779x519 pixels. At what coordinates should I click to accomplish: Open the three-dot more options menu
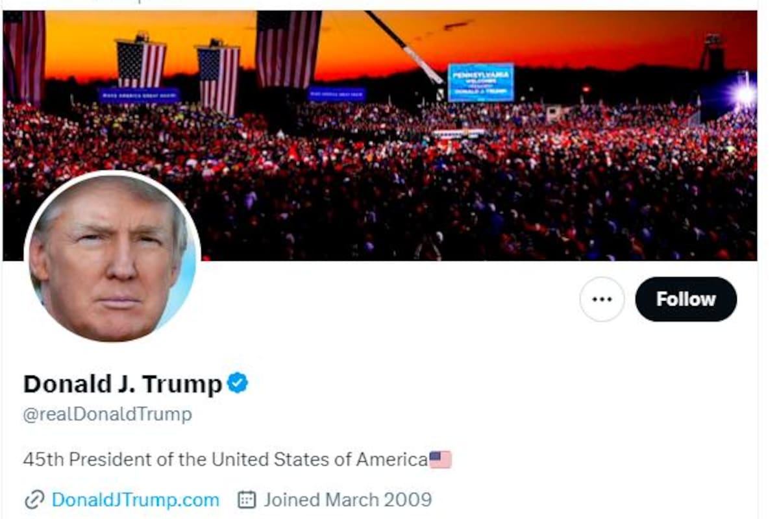coord(602,299)
